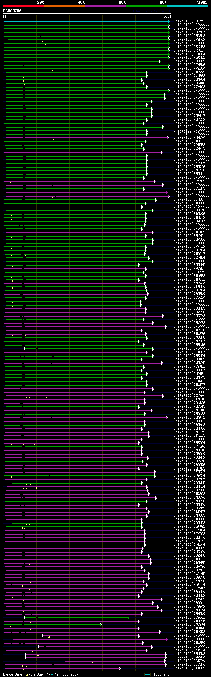
Task: Select label UniRef100_Q6FXP4
Action: [x=189, y=356]
